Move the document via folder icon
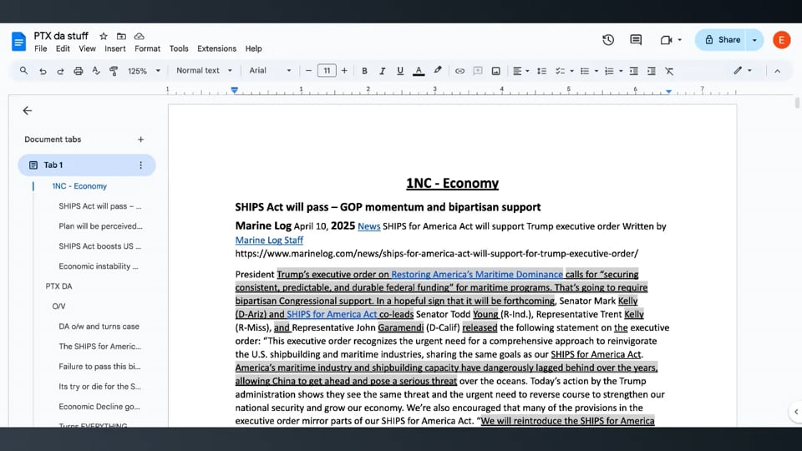802x451 pixels. (x=121, y=36)
